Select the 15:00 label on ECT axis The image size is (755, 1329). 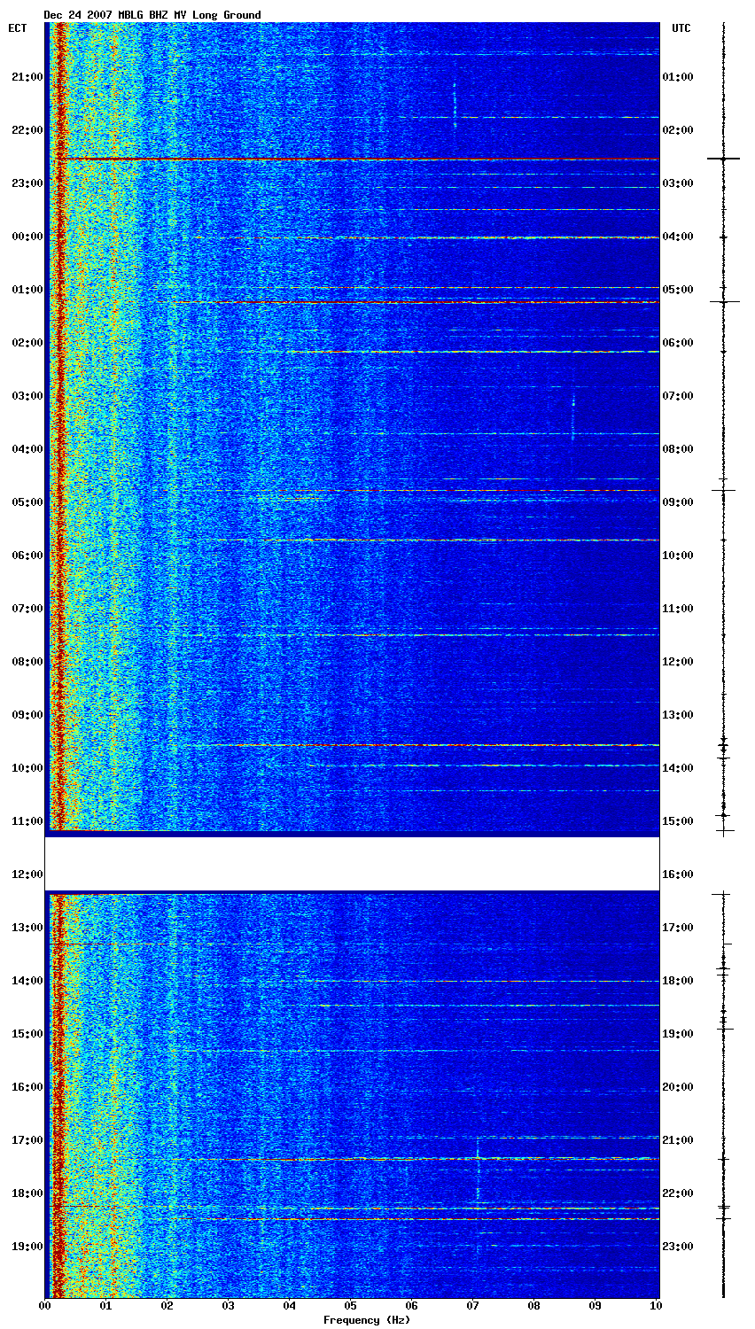tap(27, 1034)
